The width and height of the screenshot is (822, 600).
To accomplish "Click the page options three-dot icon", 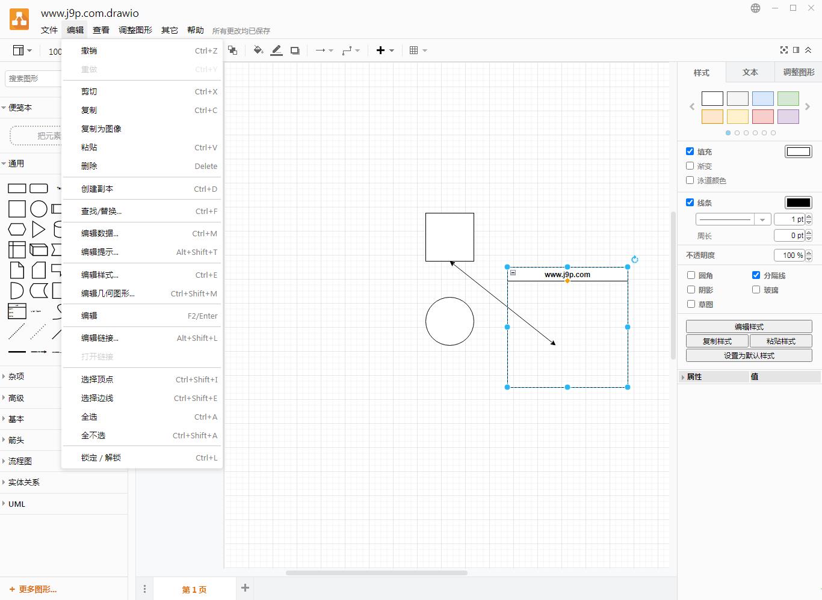I will 144,589.
